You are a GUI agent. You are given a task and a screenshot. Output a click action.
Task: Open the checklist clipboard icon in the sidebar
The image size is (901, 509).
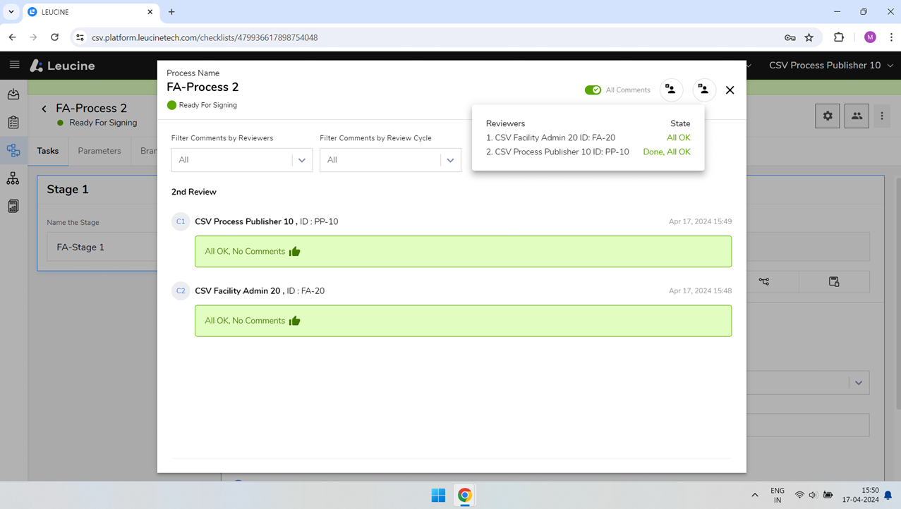(13, 122)
